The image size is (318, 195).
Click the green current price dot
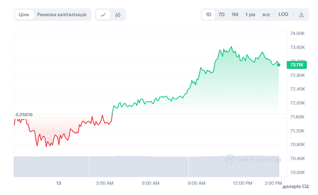(279, 65)
